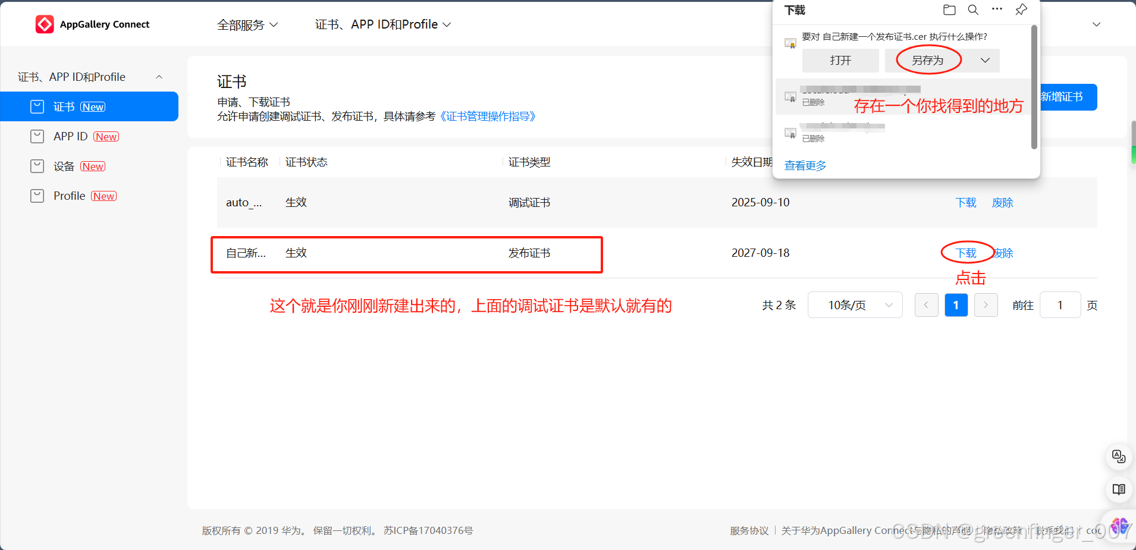Click the auto_... certificate name cell
The image size is (1136, 550).
[244, 203]
